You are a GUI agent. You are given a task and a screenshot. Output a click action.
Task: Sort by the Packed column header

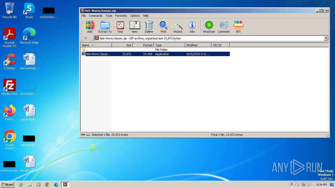click(143, 45)
